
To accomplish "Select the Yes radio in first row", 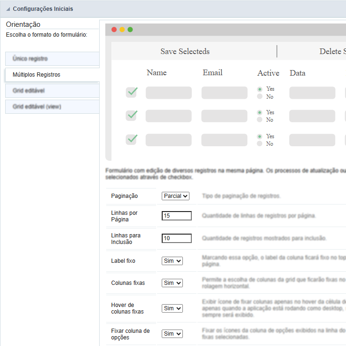I will 259,89.
